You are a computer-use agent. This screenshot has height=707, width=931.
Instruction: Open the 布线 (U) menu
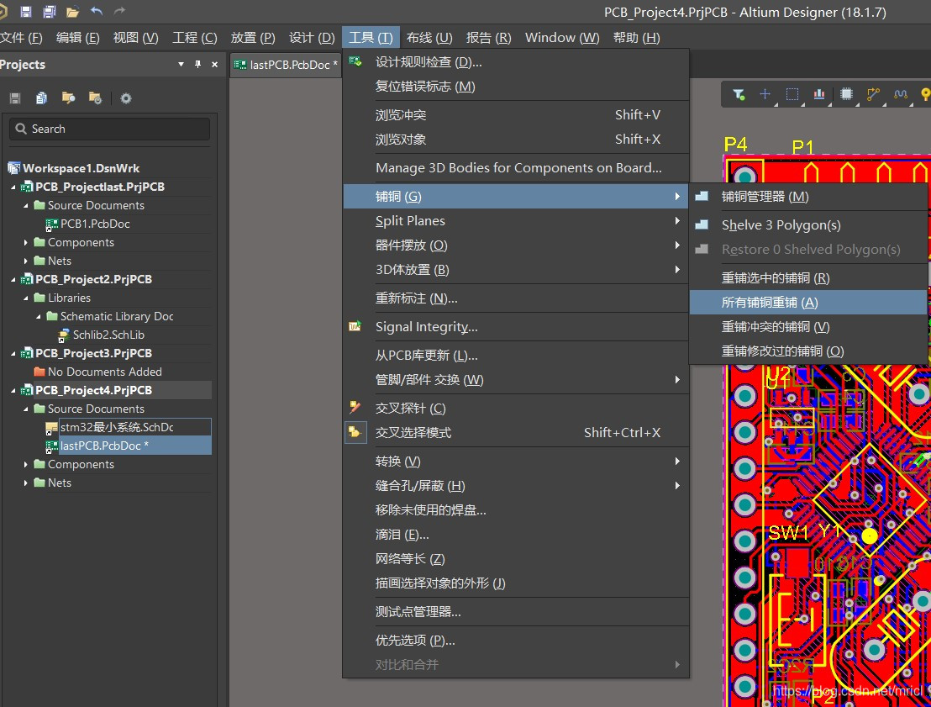pyautogui.click(x=429, y=38)
